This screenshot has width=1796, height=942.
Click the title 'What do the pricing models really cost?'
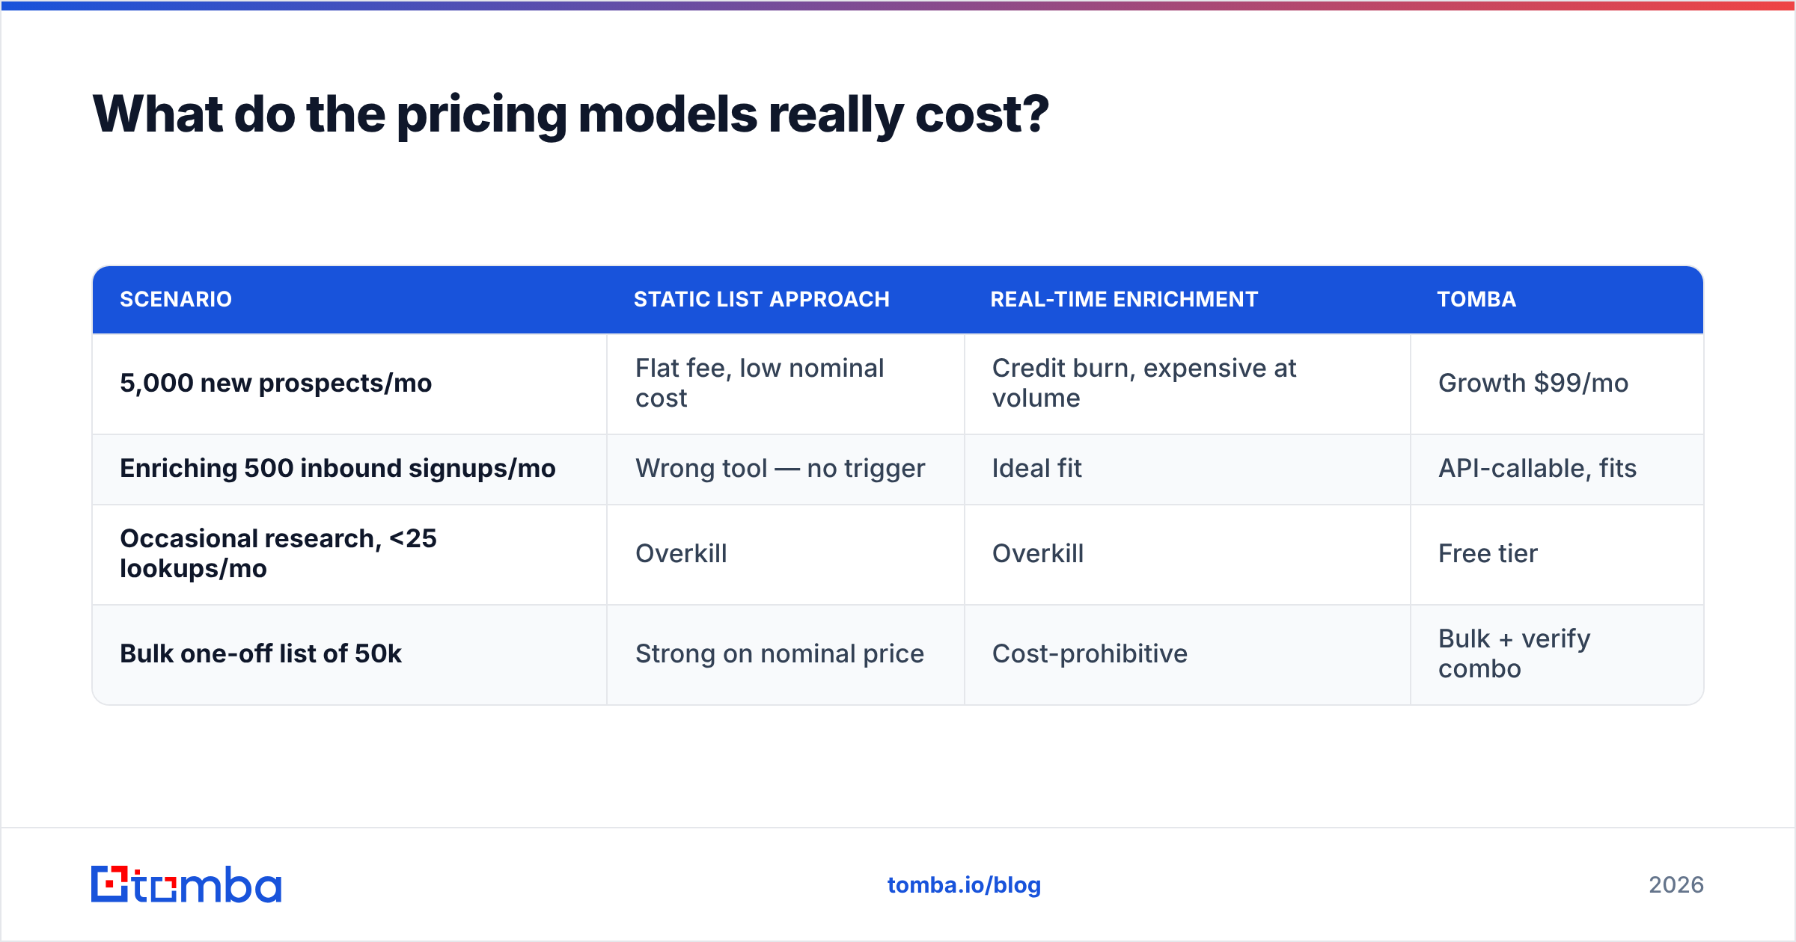point(571,114)
